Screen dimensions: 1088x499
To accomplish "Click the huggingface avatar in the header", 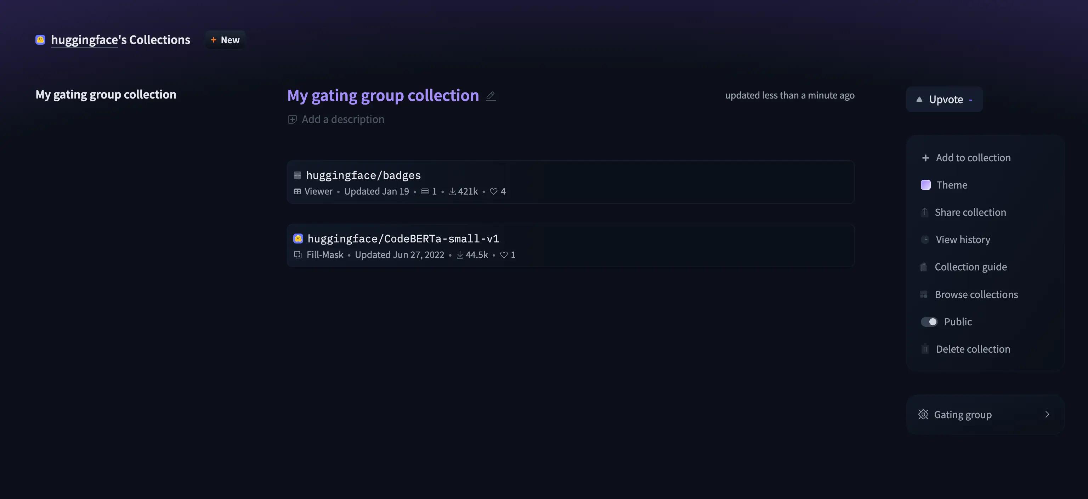I will [40, 40].
